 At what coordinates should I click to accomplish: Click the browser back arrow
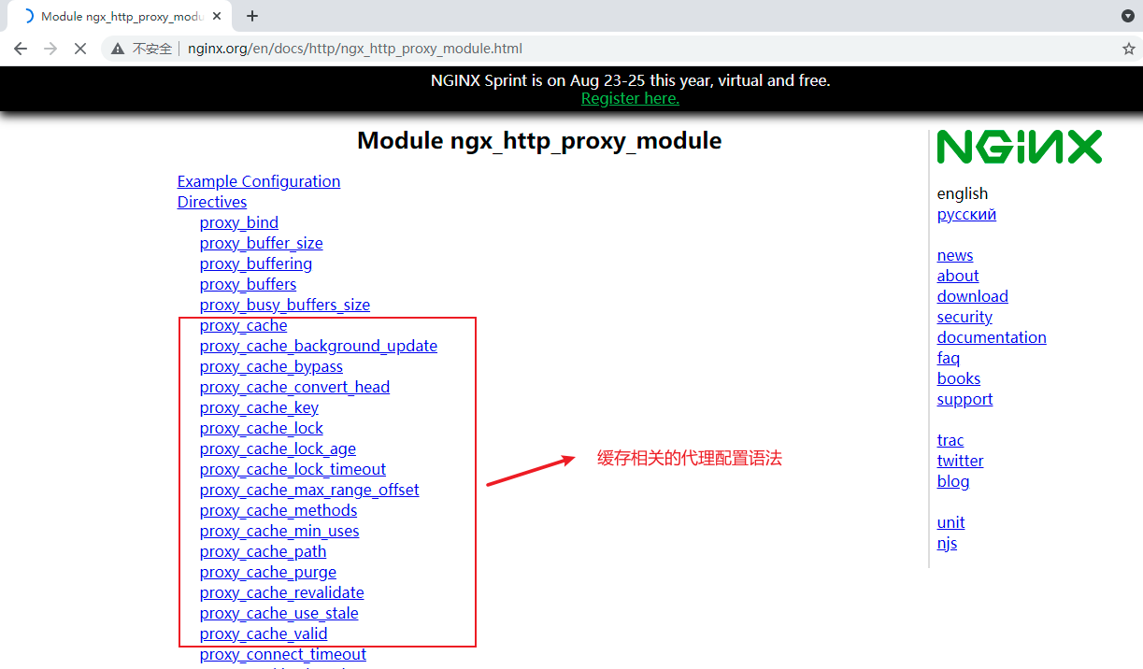point(21,49)
